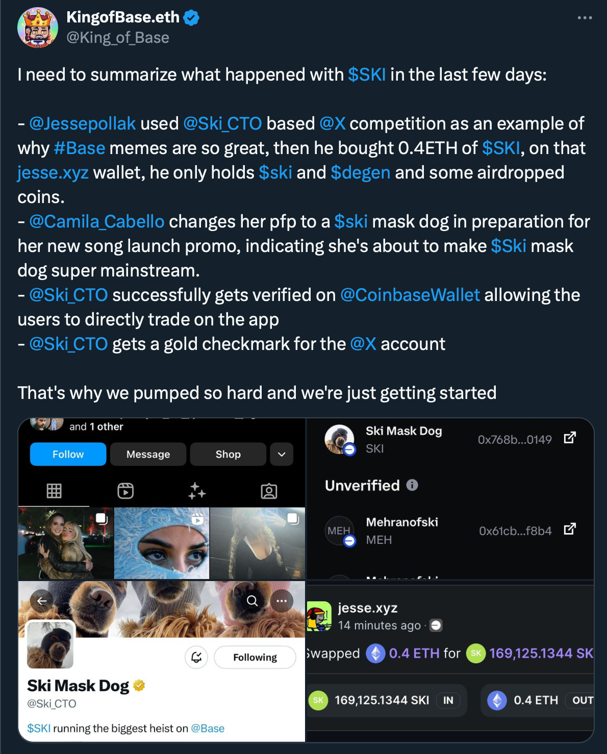Open external link for Mehranofski address
607x754 pixels.
[x=570, y=529]
